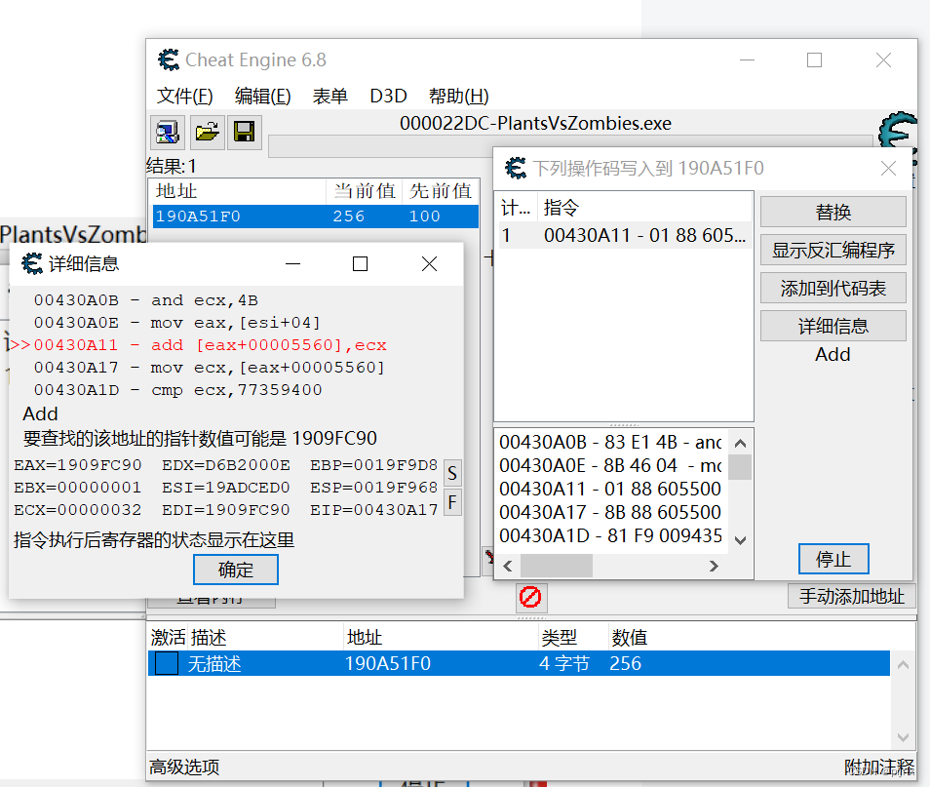Click the 添加到代码表 button
This screenshot has height=787, width=930.
[833, 288]
